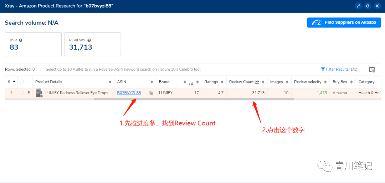Click the Review Count chart icon
The height and width of the screenshot is (183, 385).
tap(257, 82)
